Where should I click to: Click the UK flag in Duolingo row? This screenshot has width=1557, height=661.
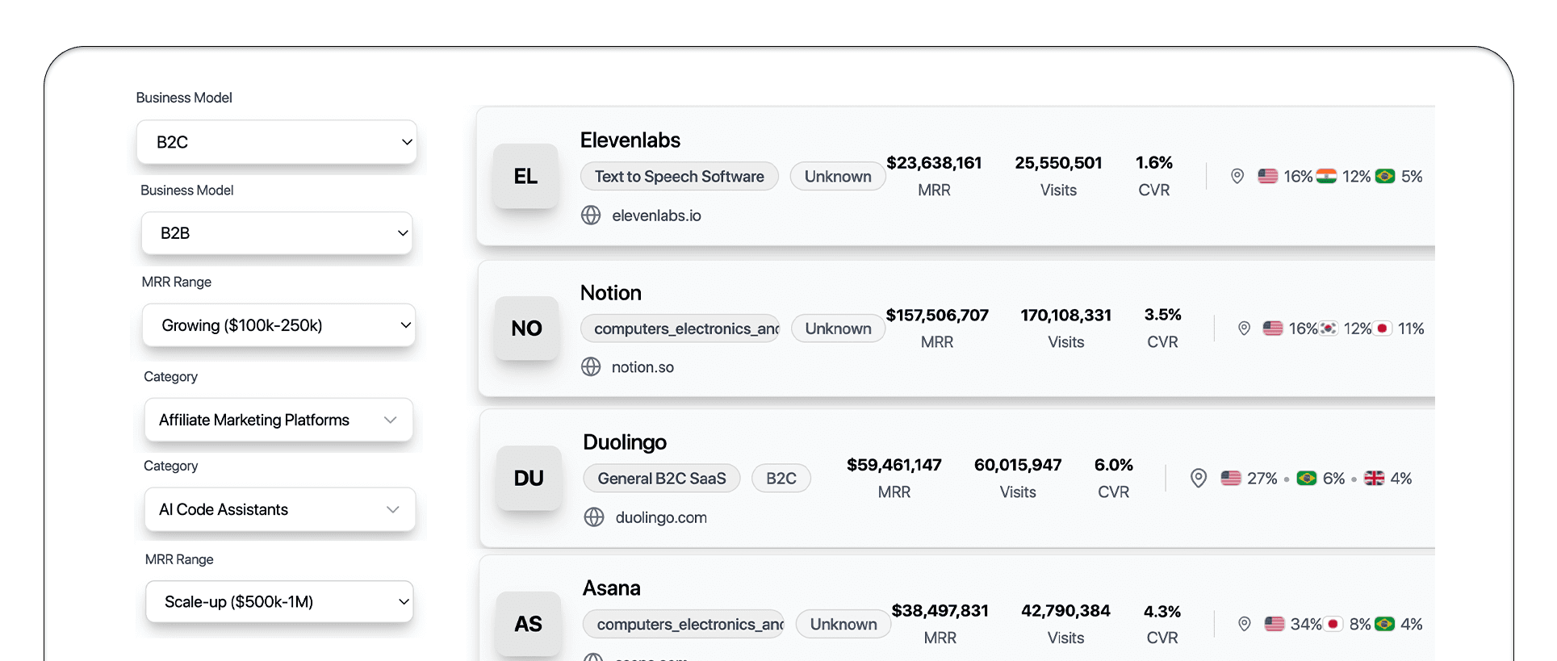(1374, 479)
